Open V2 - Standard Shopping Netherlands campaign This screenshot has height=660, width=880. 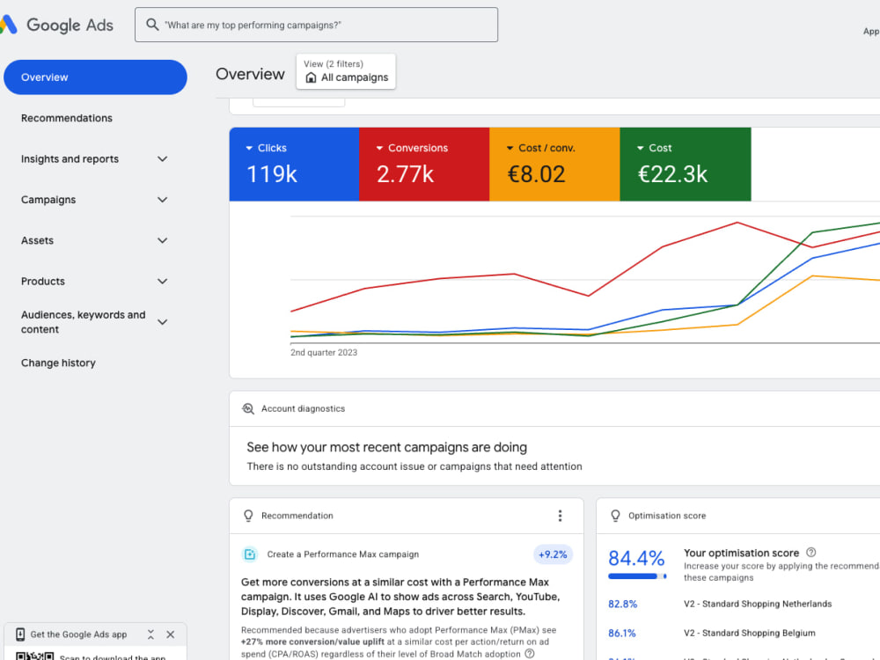coord(758,604)
